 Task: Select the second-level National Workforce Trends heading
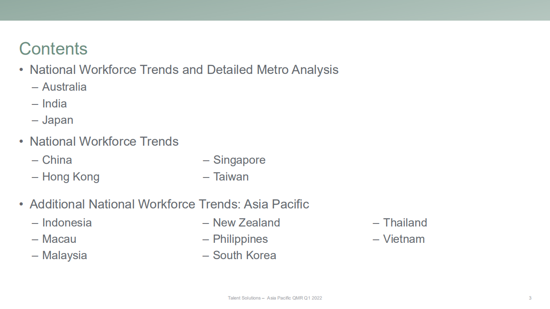point(104,141)
